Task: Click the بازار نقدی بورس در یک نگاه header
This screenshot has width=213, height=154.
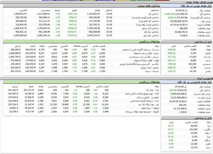Action: (x=196, y=6)
